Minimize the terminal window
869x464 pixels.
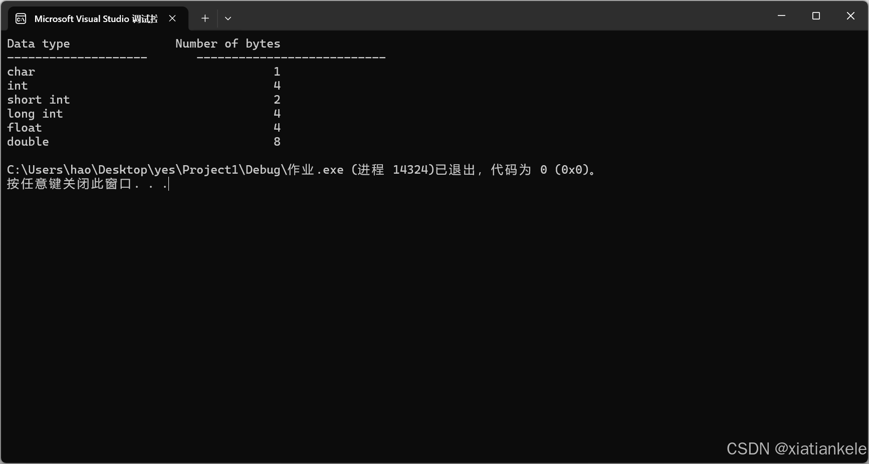tap(781, 16)
